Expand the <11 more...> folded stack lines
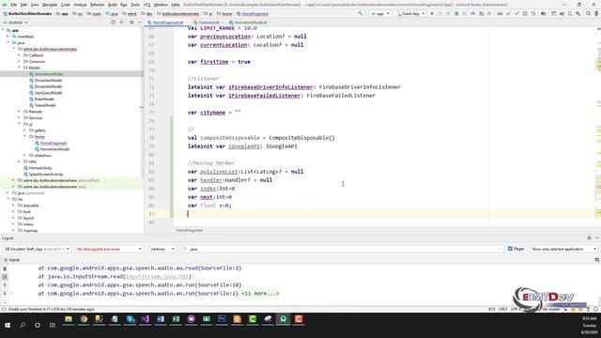This screenshot has width=601, height=338. pyautogui.click(x=260, y=294)
